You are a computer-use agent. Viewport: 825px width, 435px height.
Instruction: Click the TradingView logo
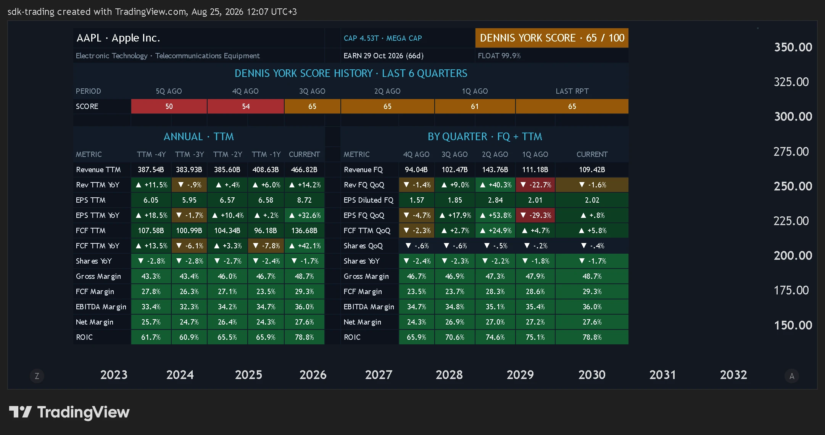click(x=69, y=412)
